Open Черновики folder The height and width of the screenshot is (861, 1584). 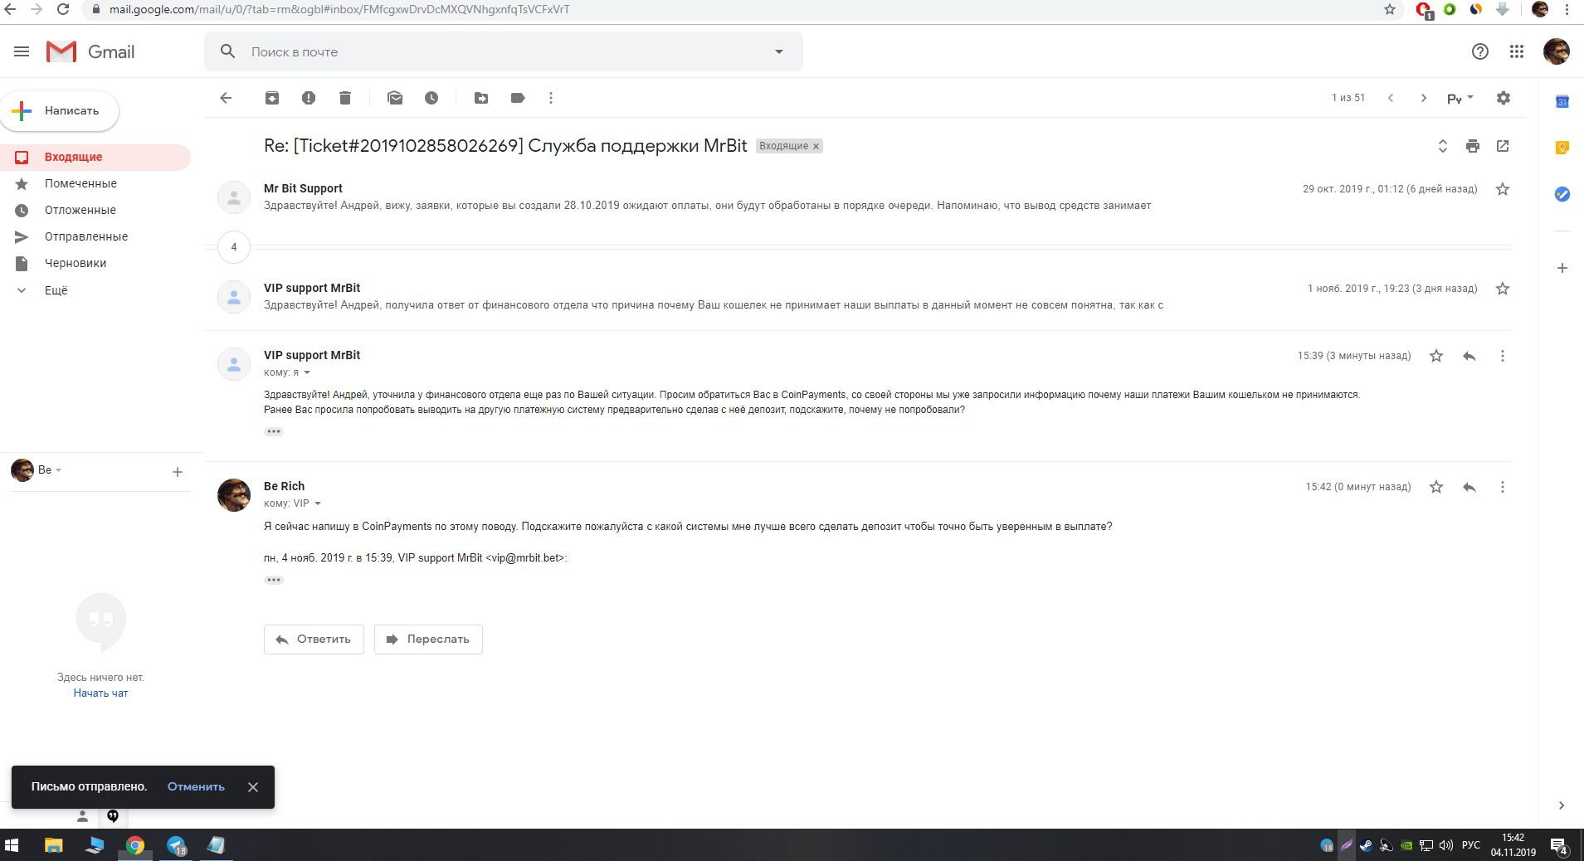(x=95, y=263)
